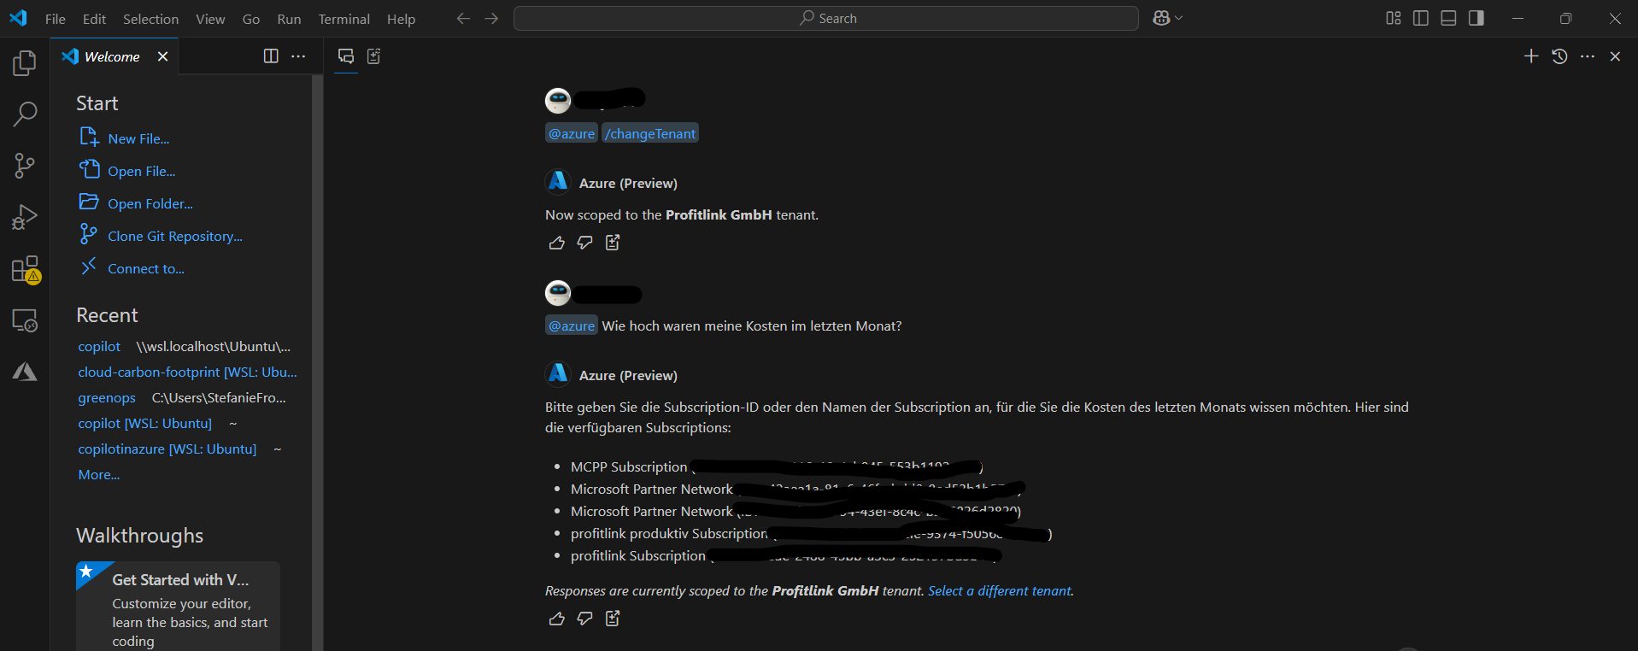Customize layout icon in title bar
The height and width of the screenshot is (651, 1638).
coord(1394,18)
